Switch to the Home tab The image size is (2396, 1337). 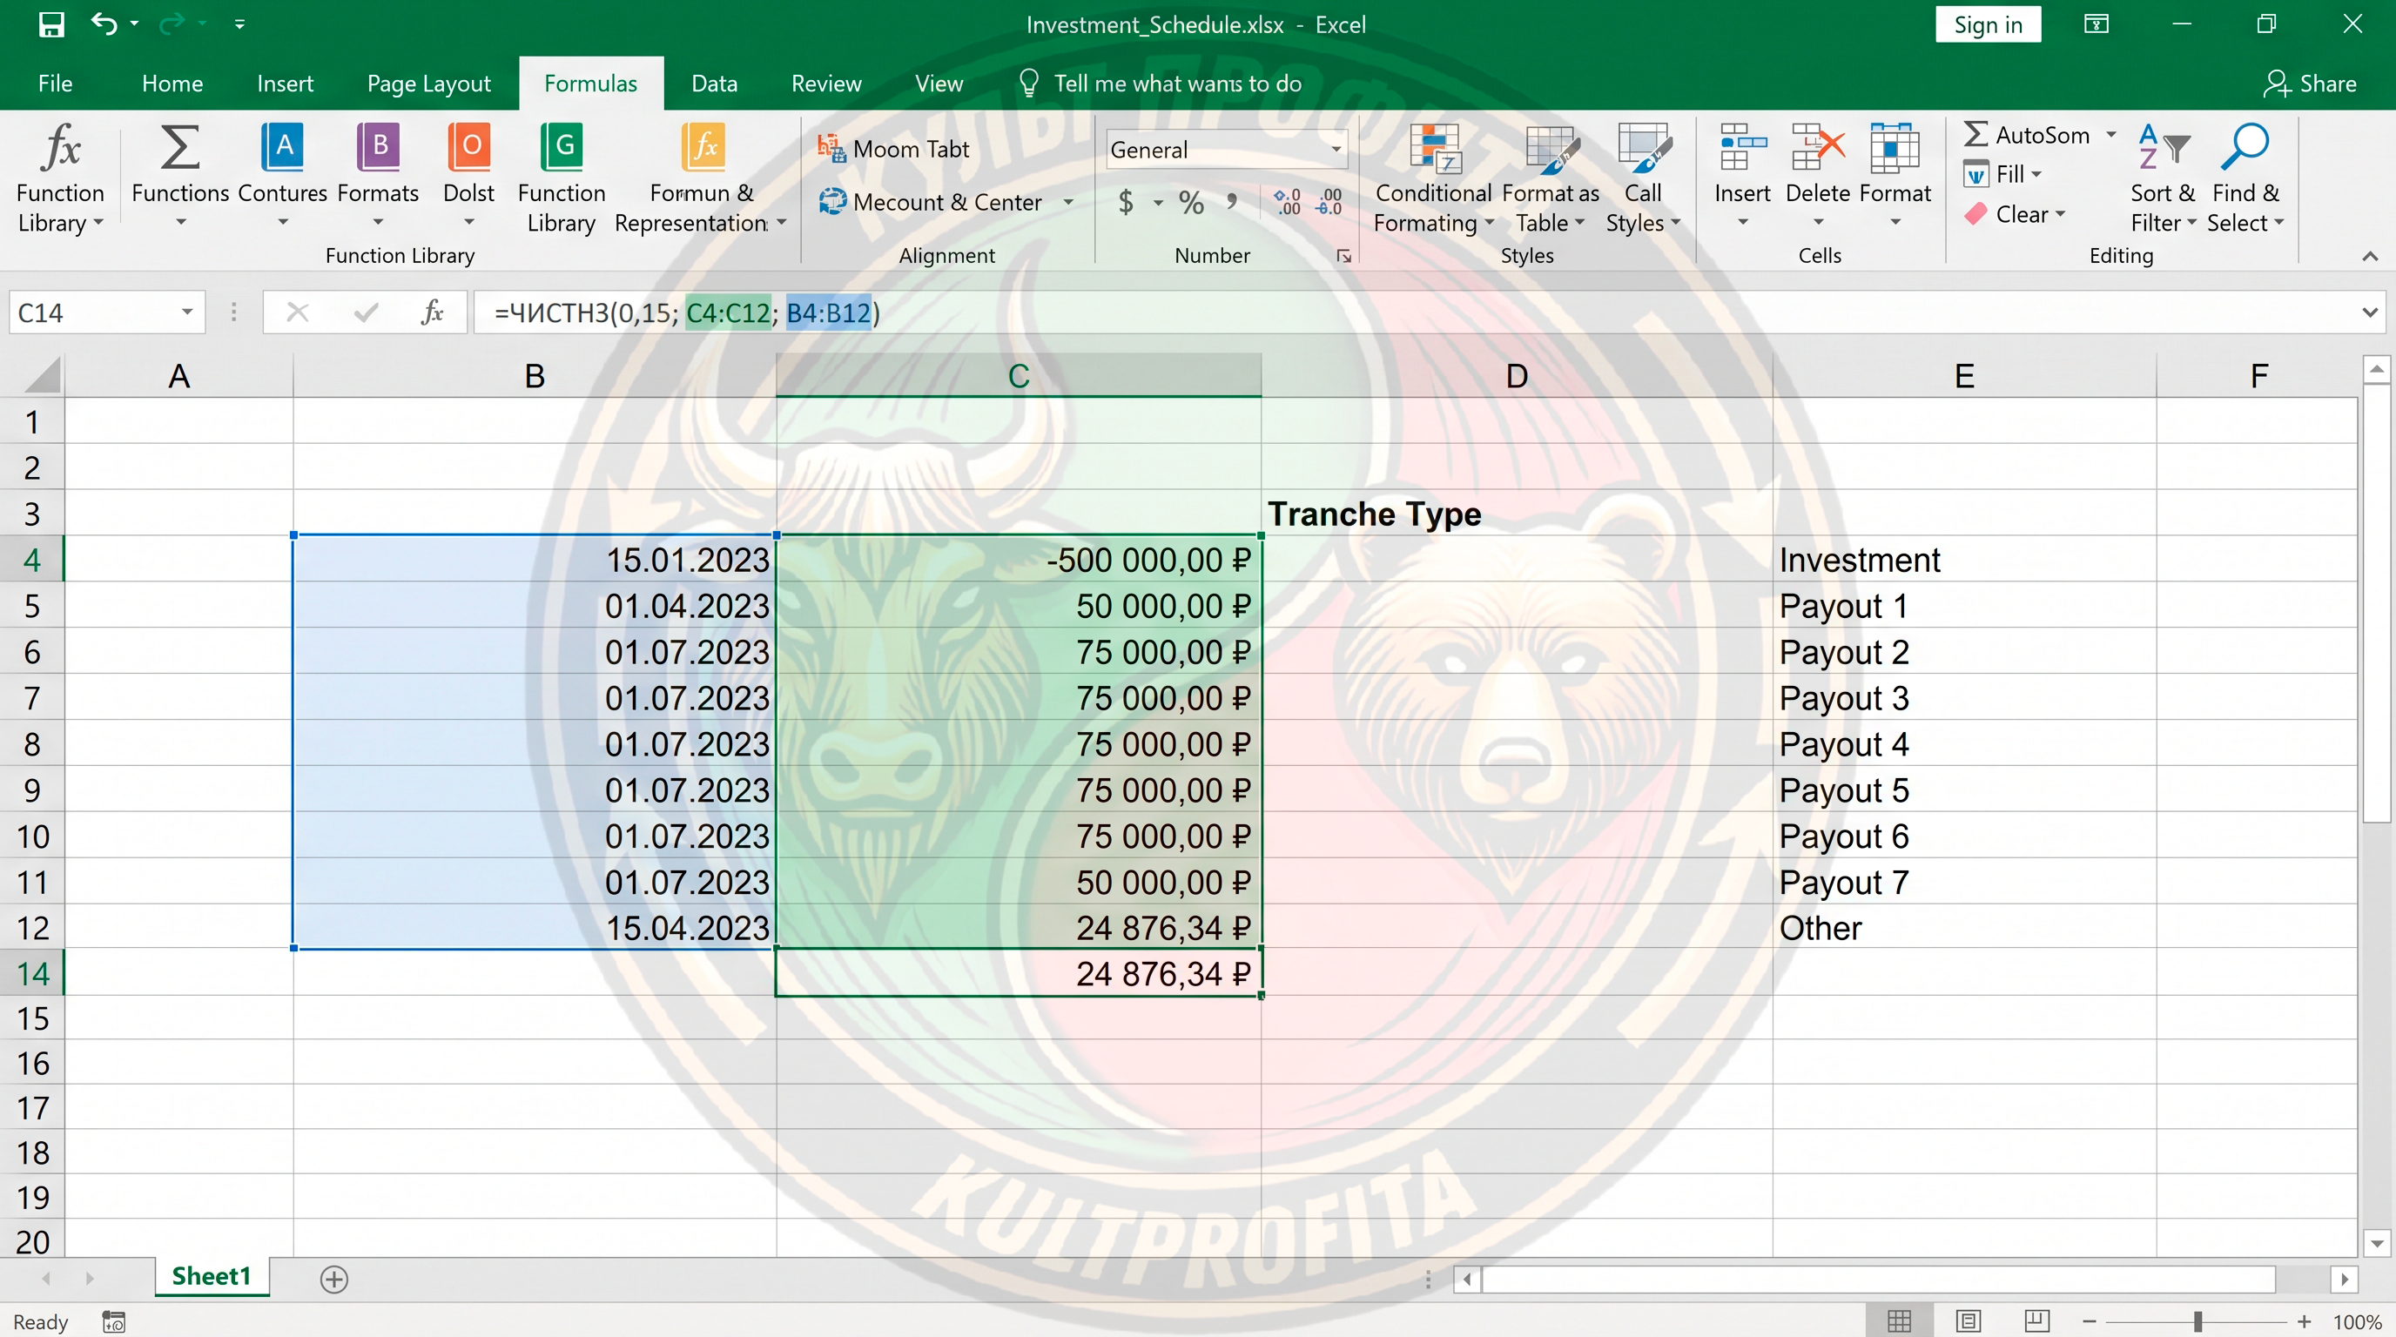tap(172, 84)
